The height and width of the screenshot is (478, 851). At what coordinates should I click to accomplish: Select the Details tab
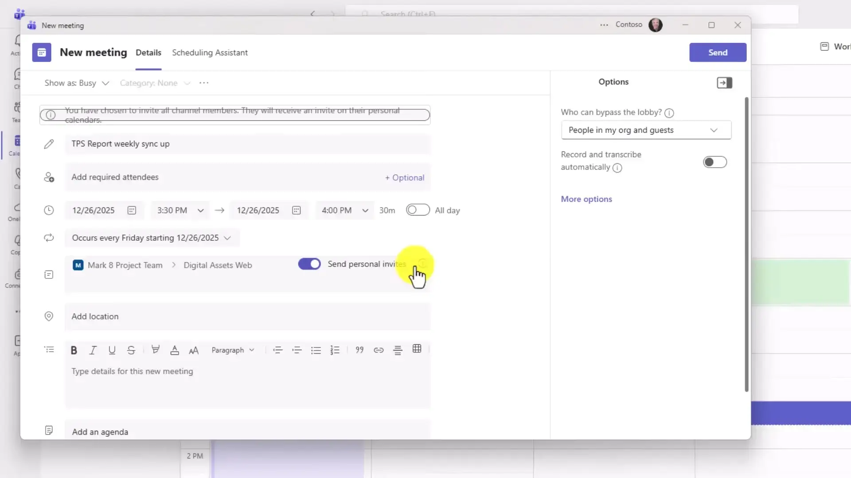(148, 53)
